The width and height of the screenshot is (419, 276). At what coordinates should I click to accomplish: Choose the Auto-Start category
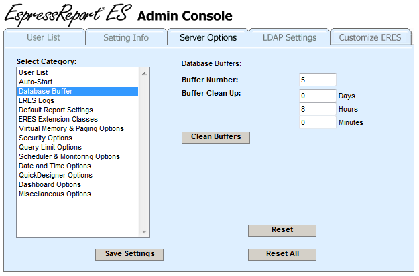point(78,82)
